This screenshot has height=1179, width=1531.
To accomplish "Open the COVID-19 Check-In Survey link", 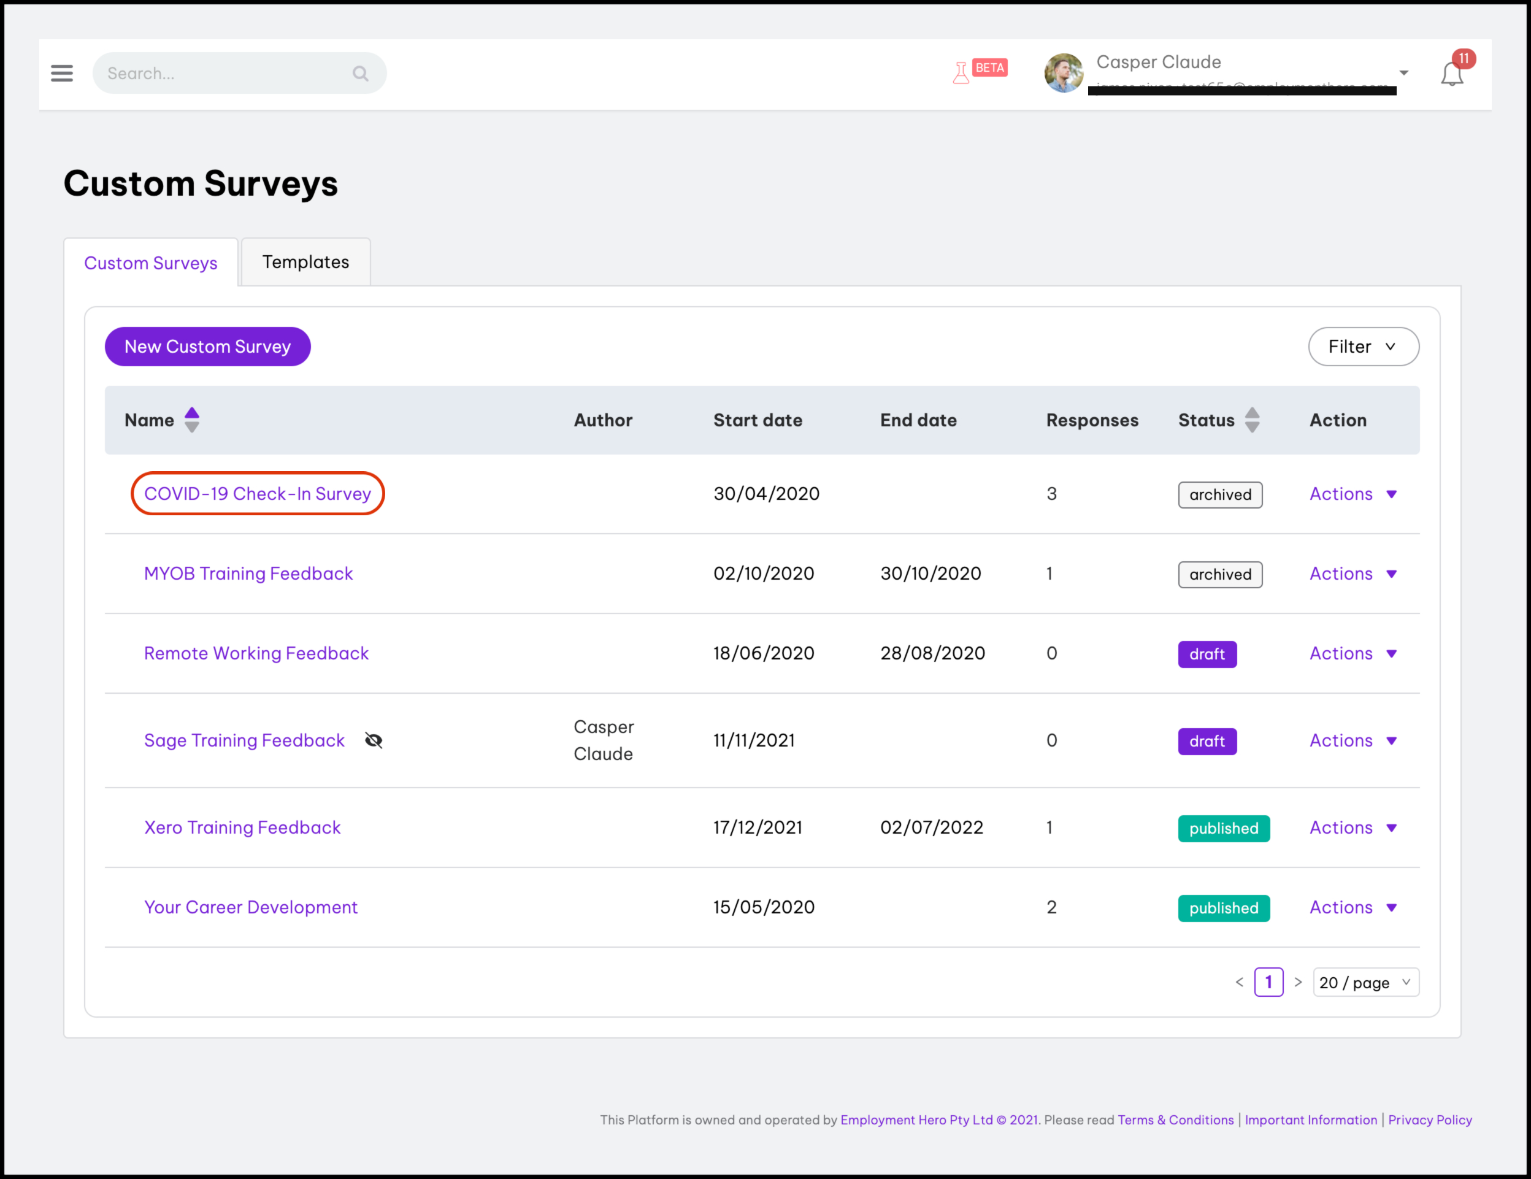I will coord(257,493).
